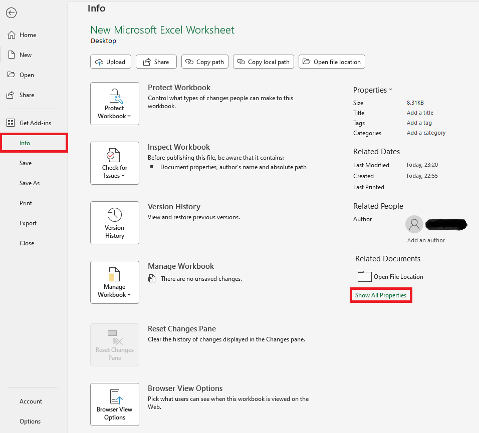Click the Copy path link icon
479x433 pixels.
(x=189, y=62)
